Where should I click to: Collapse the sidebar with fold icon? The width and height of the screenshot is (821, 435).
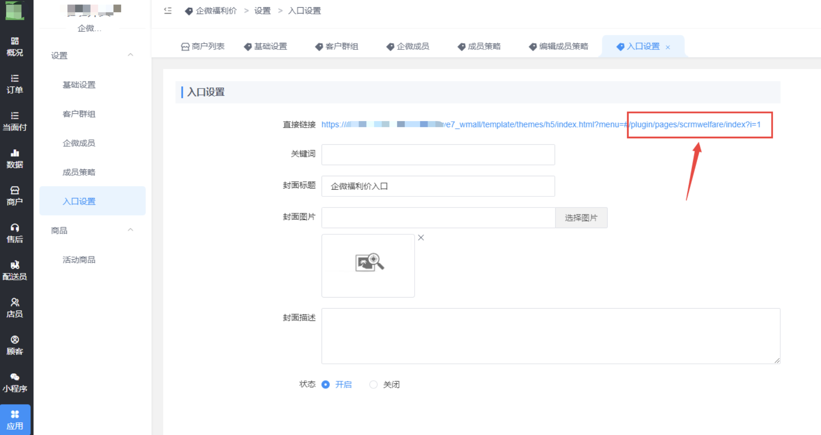[168, 11]
